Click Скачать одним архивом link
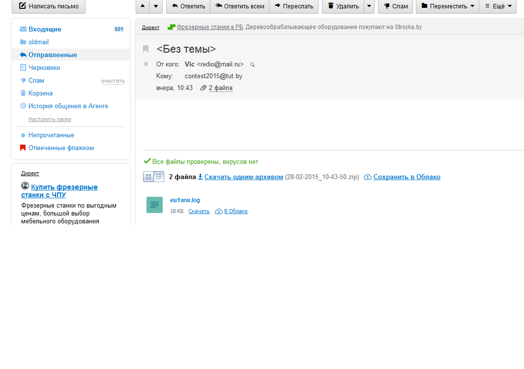The width and height of the screenshot is (524, 369). (x=243, y=177)
